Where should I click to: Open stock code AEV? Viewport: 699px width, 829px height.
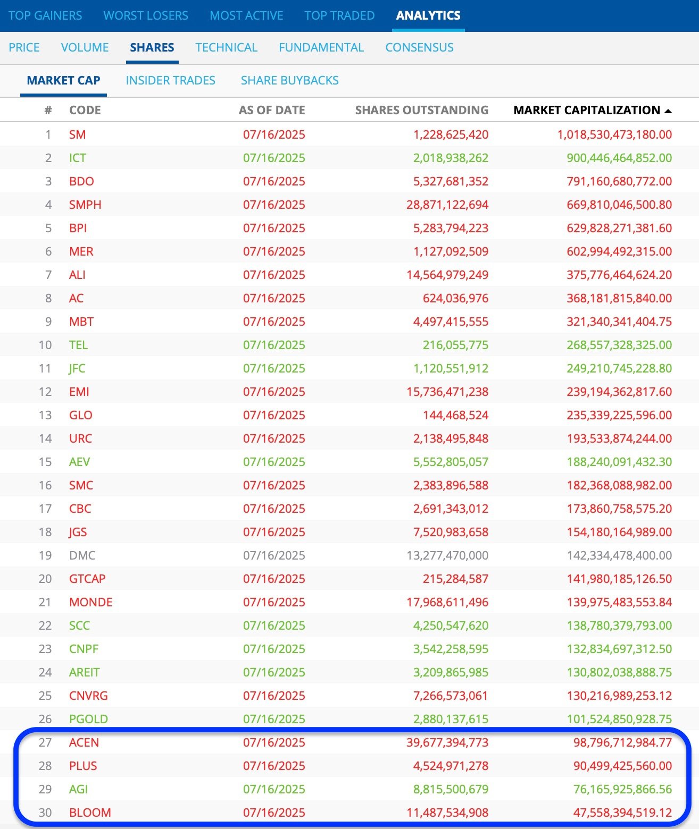[79, 462]
